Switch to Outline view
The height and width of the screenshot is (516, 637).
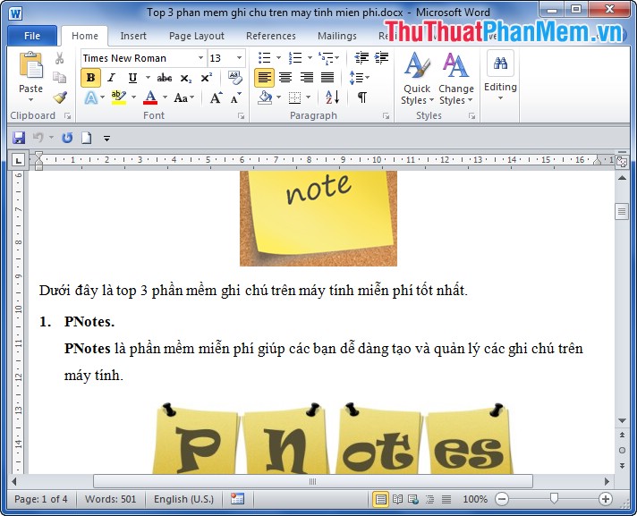429,499
